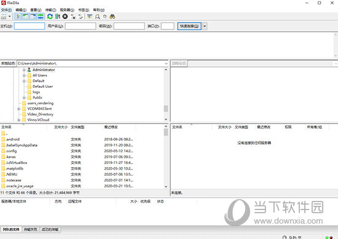Open the 服务器(S) menu
The width and height of the screenshot is (338, 239).
tap(67, 10)
